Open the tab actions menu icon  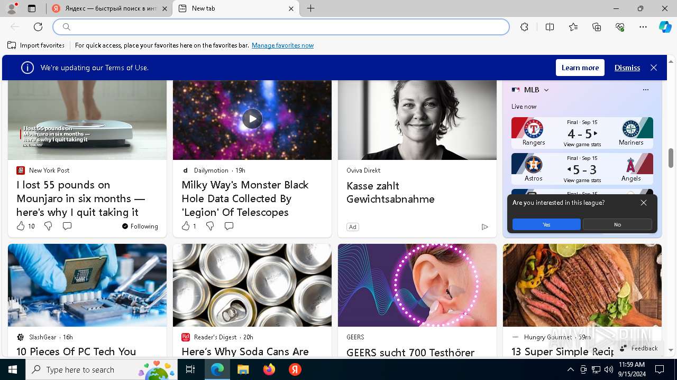pyautogui.click(x=32, y=8)
